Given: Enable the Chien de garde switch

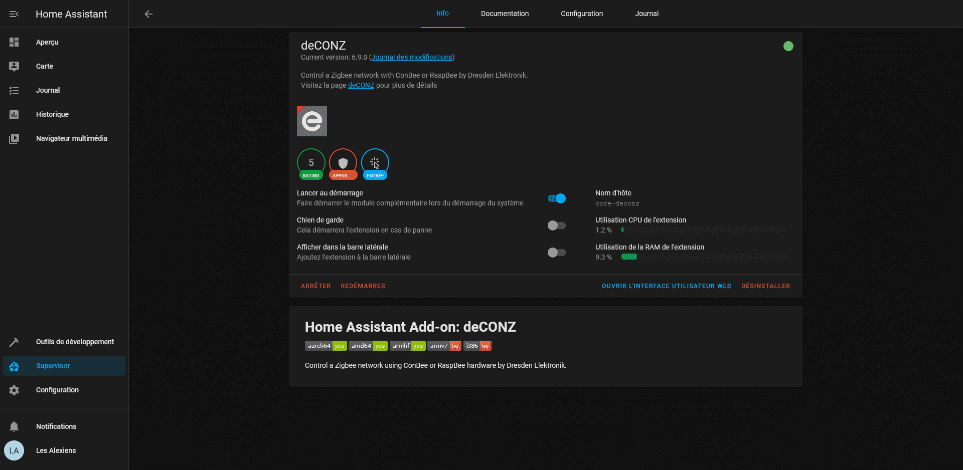Looking at the screenshot, I should click(x=557, y=225).
